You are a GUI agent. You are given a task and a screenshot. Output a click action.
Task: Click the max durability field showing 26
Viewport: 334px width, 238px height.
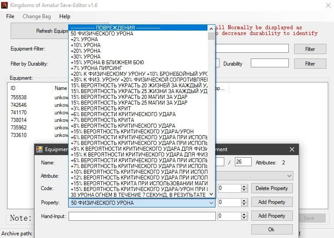tap(243, 162)
